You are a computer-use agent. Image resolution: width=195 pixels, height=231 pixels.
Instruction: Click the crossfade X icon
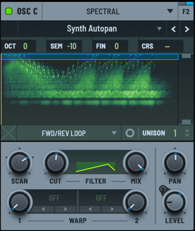pyautogui.click(x=9, y=133)
